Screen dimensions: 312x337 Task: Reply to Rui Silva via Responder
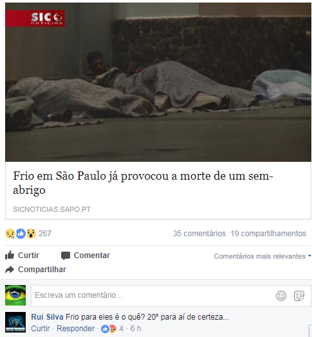75,329
